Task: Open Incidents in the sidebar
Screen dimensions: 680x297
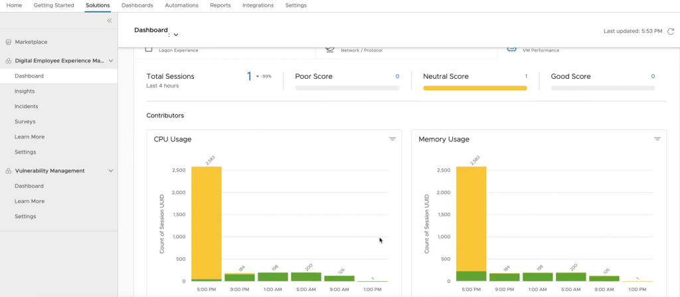Action: pos(27,106)
